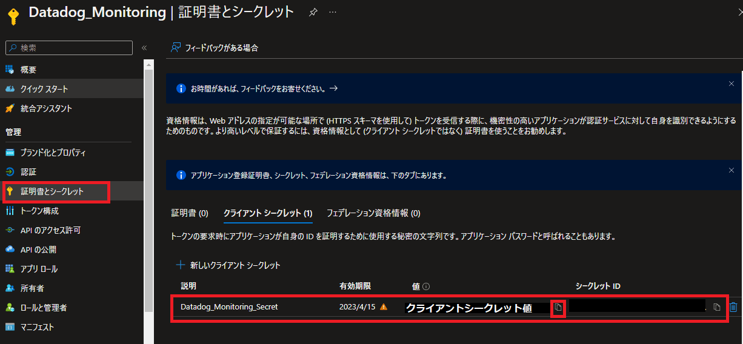Switch to クライアント シークレット (1) tab
The image size is (743, 344).
[268, 213]
